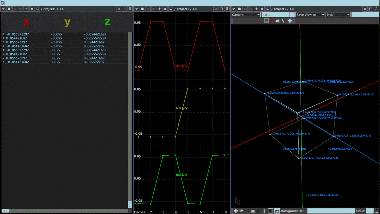
Task: Click the plus icon in the right pane
Action: tap(256, 9)
